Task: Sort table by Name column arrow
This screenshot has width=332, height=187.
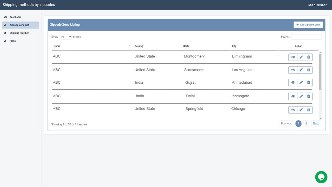Action: tap(129, 46)
